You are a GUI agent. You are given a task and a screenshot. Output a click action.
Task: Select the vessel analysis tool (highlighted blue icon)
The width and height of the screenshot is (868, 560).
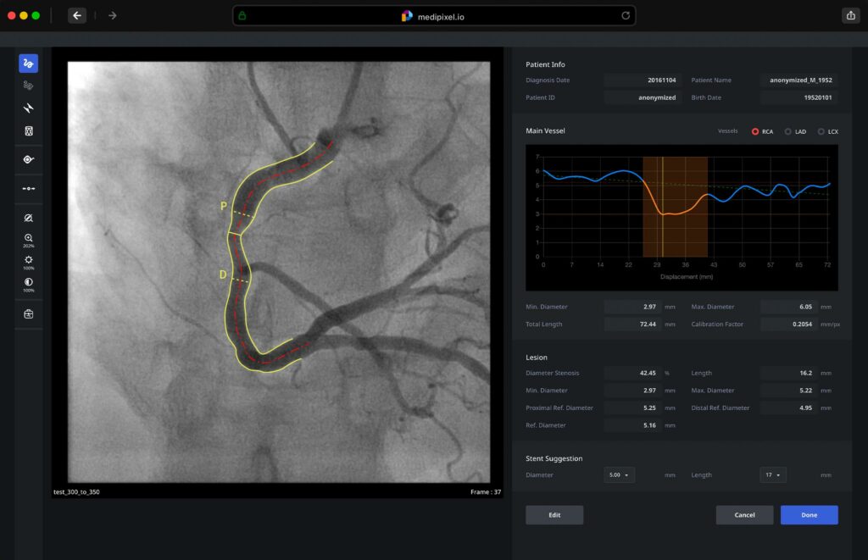tap(28, 63)
